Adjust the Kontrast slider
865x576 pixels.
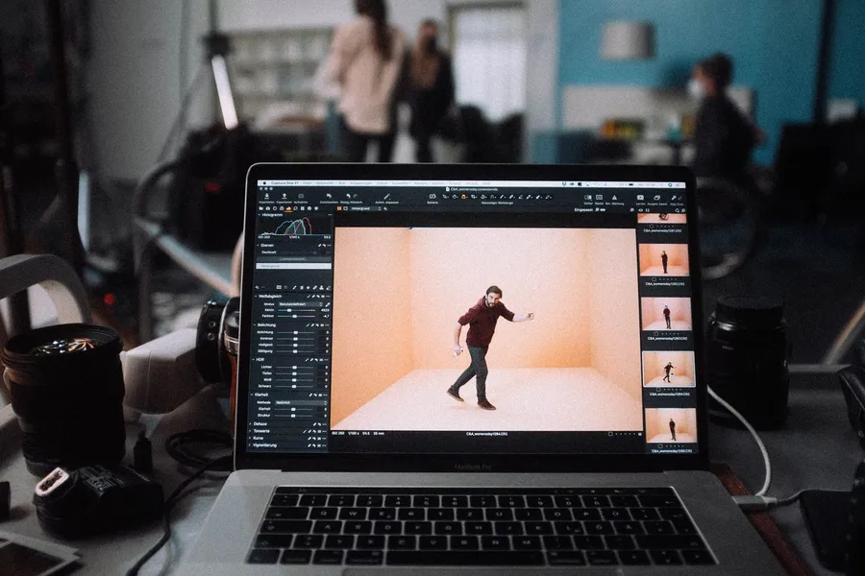295,339
